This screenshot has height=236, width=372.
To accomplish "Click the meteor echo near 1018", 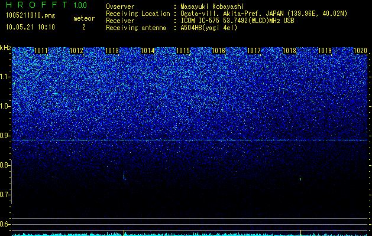I will [x=300, y=179].
